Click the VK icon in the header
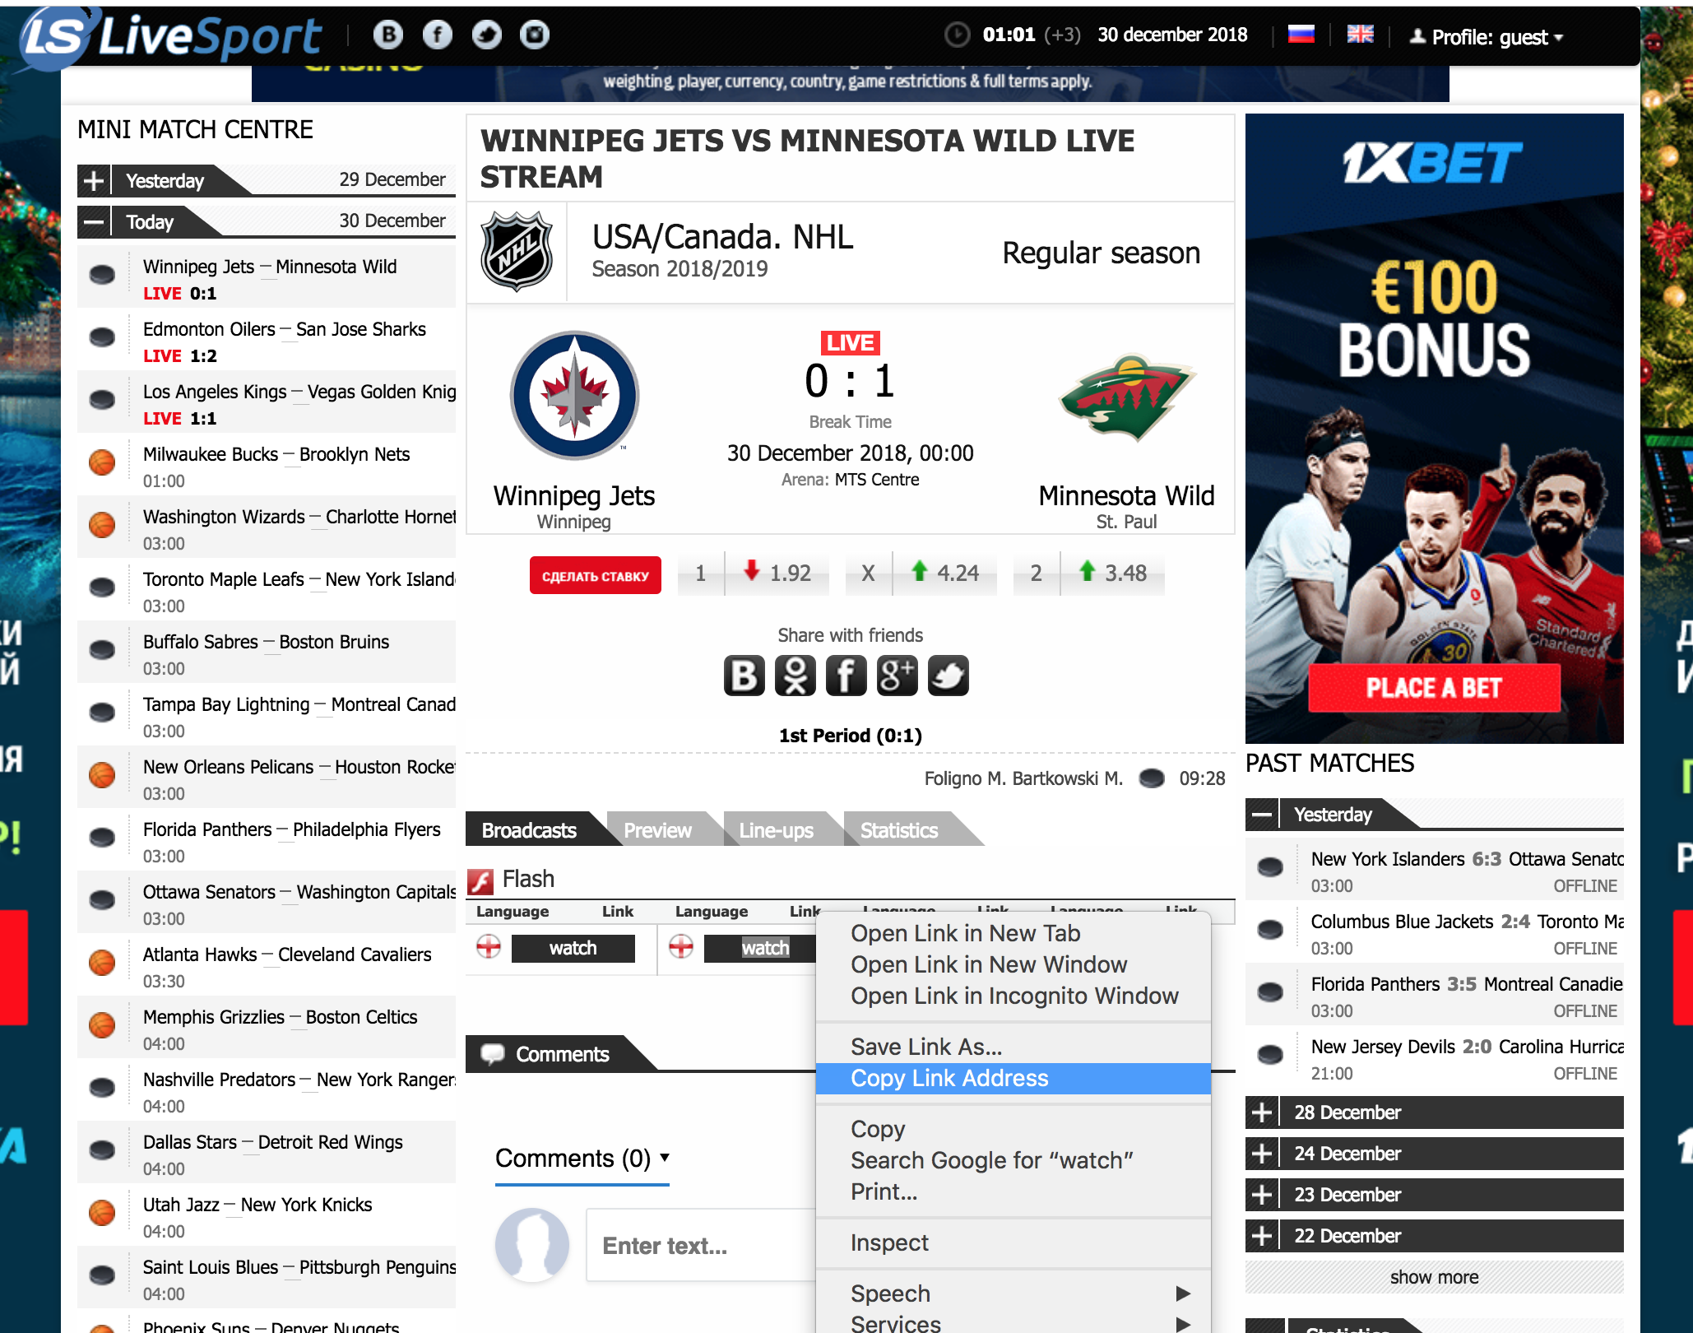 [x=388, y=35]
